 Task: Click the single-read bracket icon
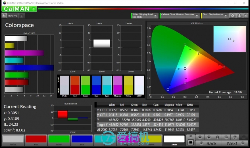(218, 137)
